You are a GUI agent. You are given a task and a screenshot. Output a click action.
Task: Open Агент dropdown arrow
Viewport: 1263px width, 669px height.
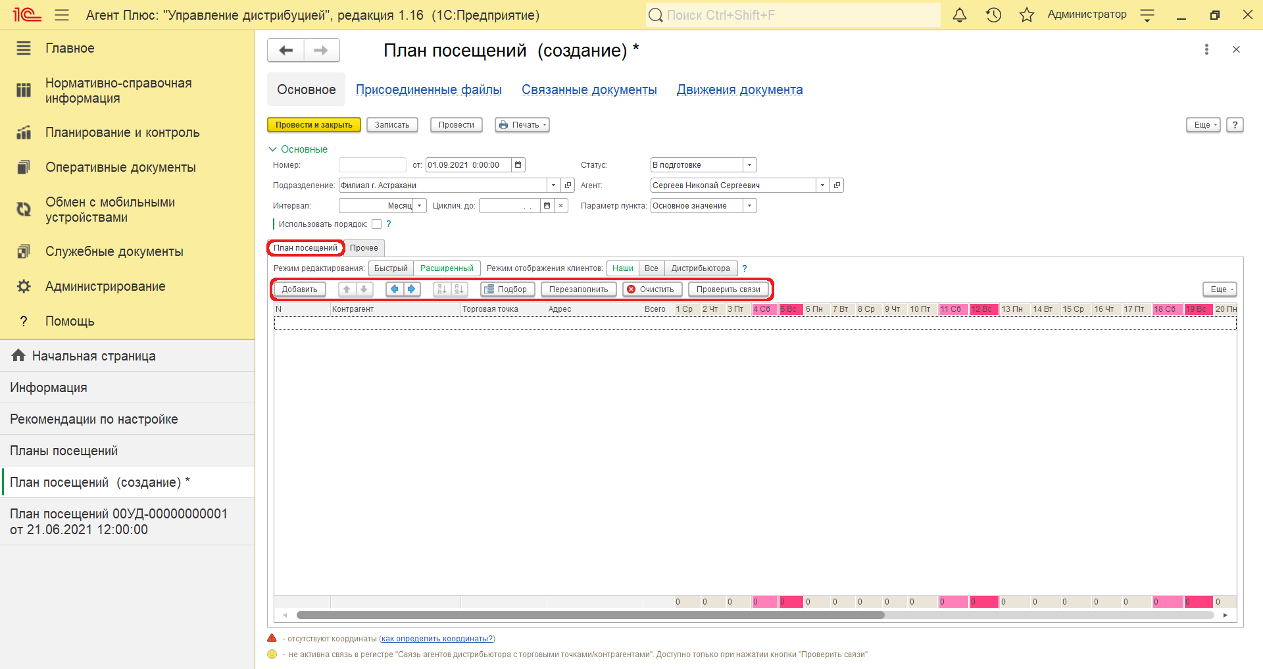pos(822,186)
